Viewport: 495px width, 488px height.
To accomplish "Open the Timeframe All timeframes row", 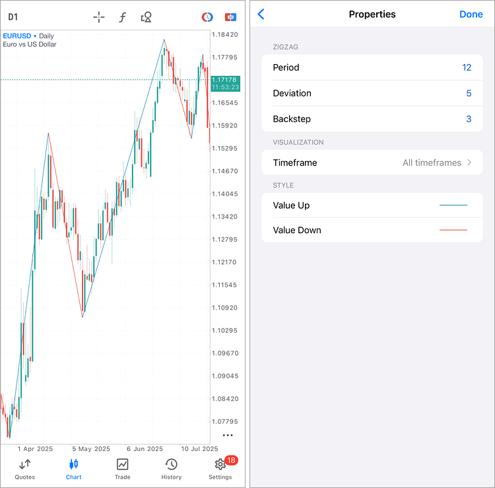I will (x=372, y=162).
